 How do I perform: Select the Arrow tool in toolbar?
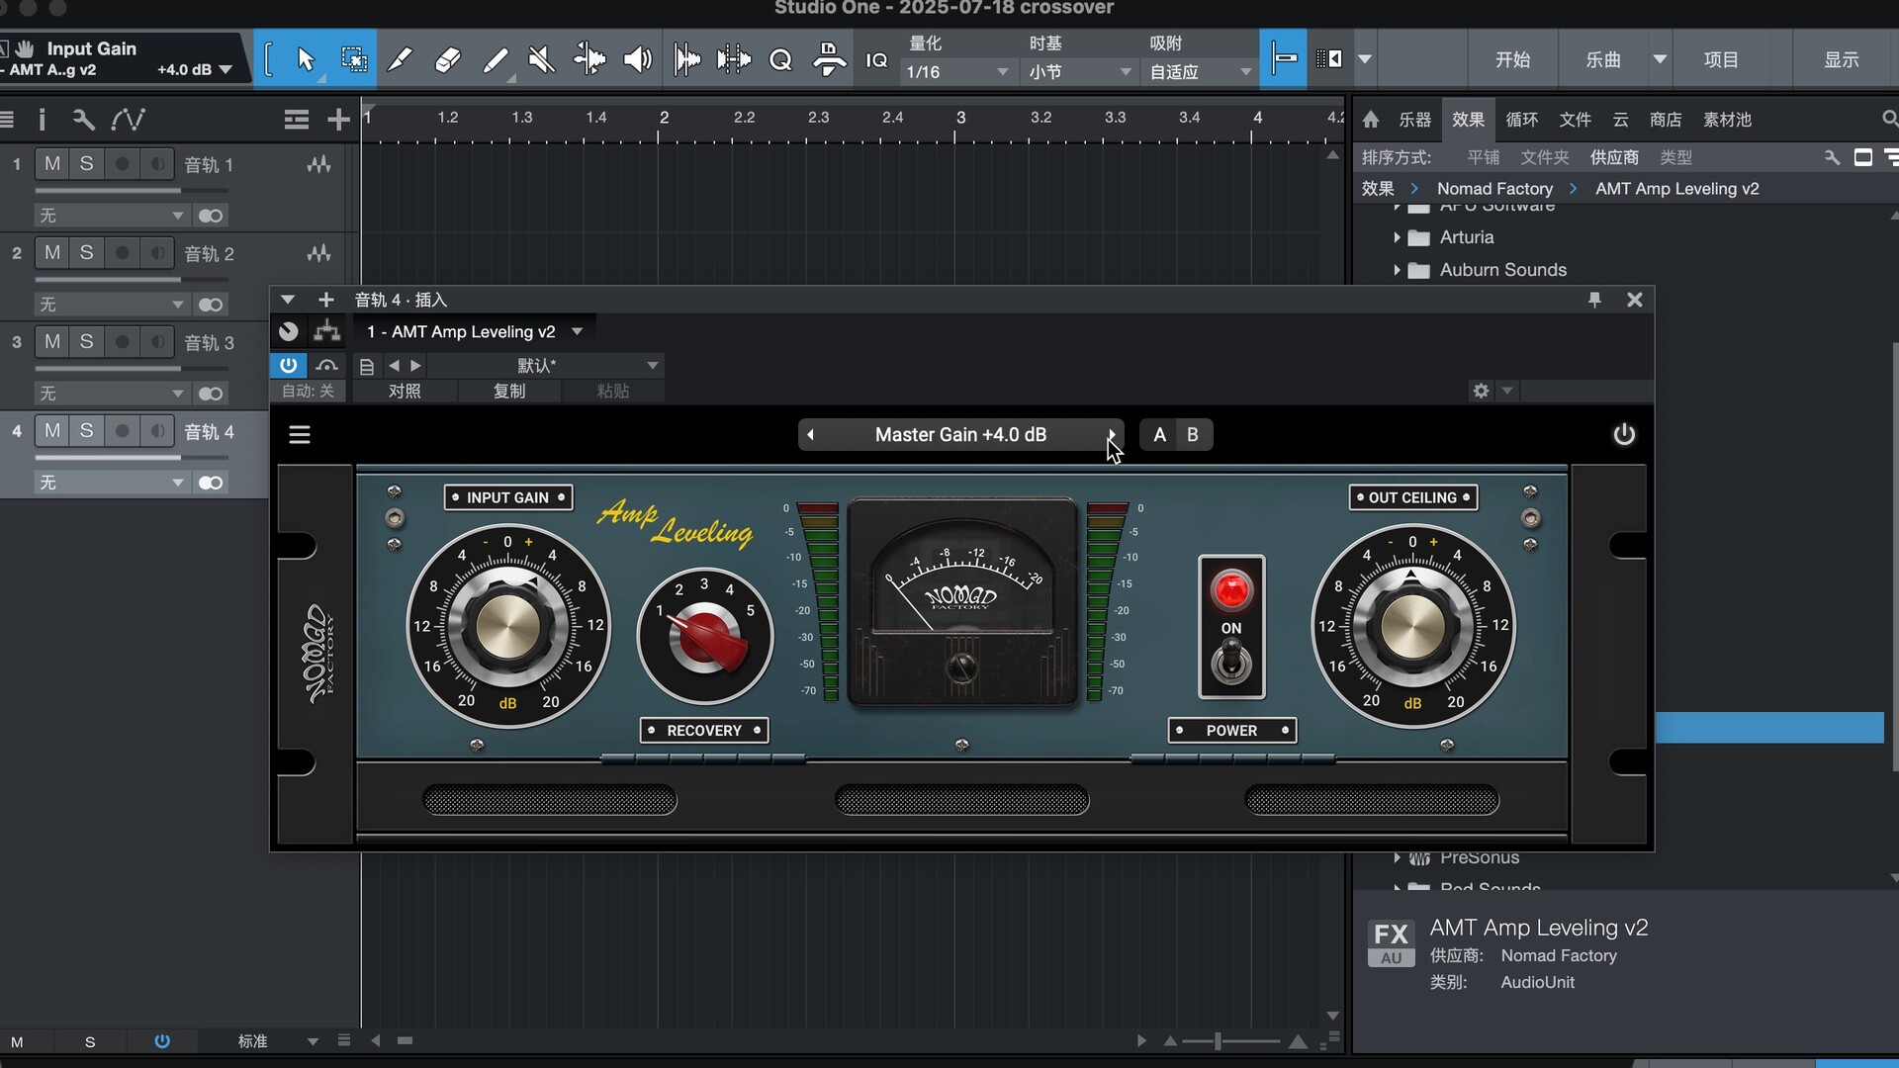(x=306, y=60)
